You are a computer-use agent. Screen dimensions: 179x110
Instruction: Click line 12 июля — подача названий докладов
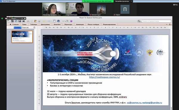click(66, 91)
